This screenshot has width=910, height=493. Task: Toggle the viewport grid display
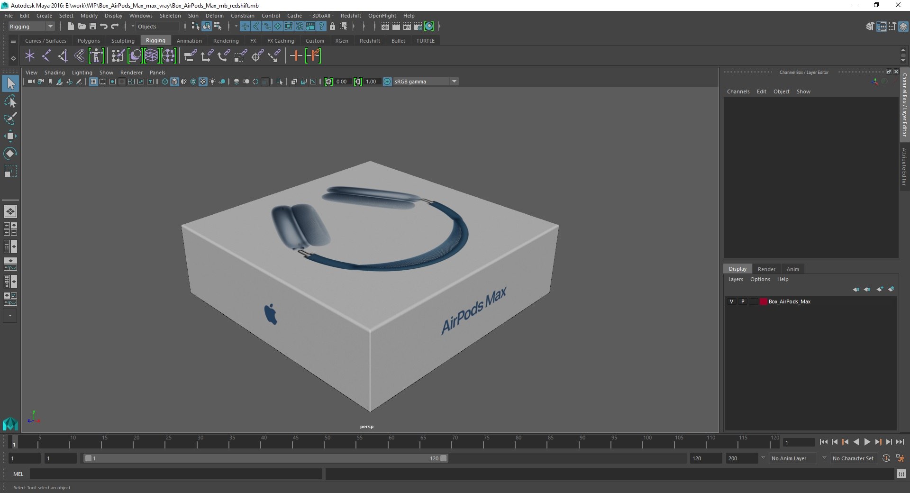[x=93, y=82]
